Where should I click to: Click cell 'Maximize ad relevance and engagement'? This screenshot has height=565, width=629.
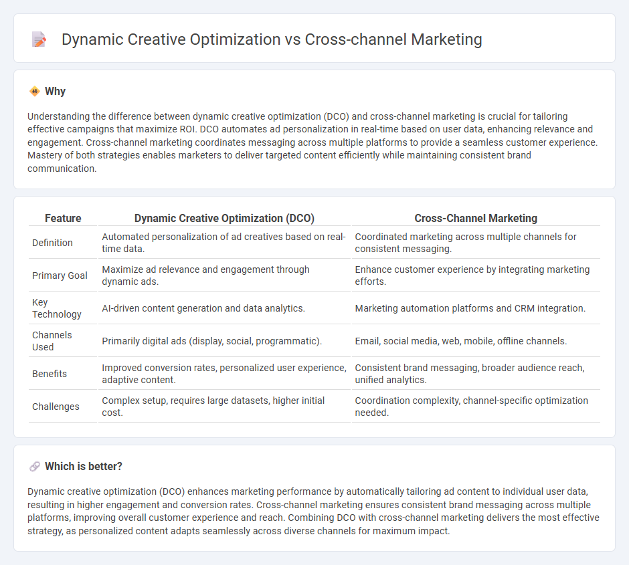coord(224,275)
